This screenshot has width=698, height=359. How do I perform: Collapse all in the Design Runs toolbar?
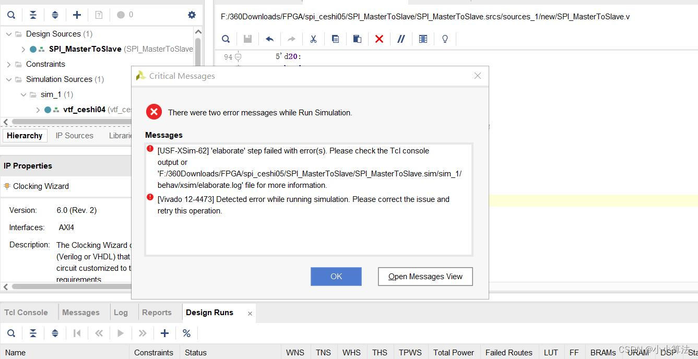pos(33,333)
